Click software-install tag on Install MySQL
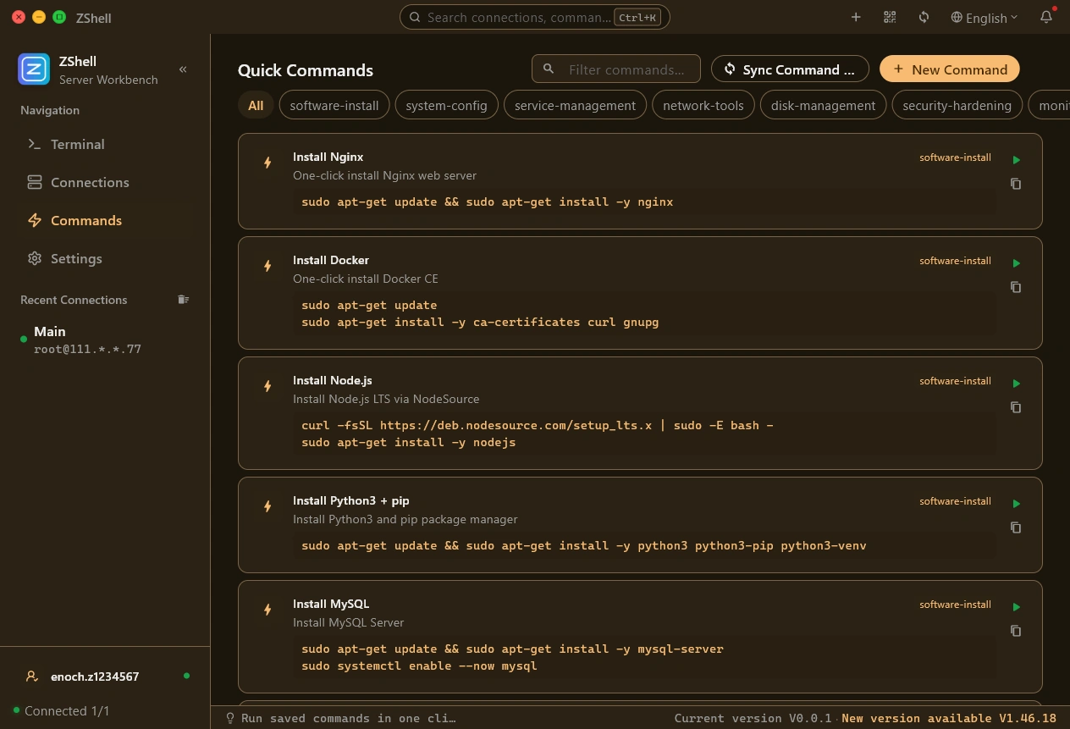Image resolution: width=1070 pixels, height=729 pixels. click(x=955, y=605)
